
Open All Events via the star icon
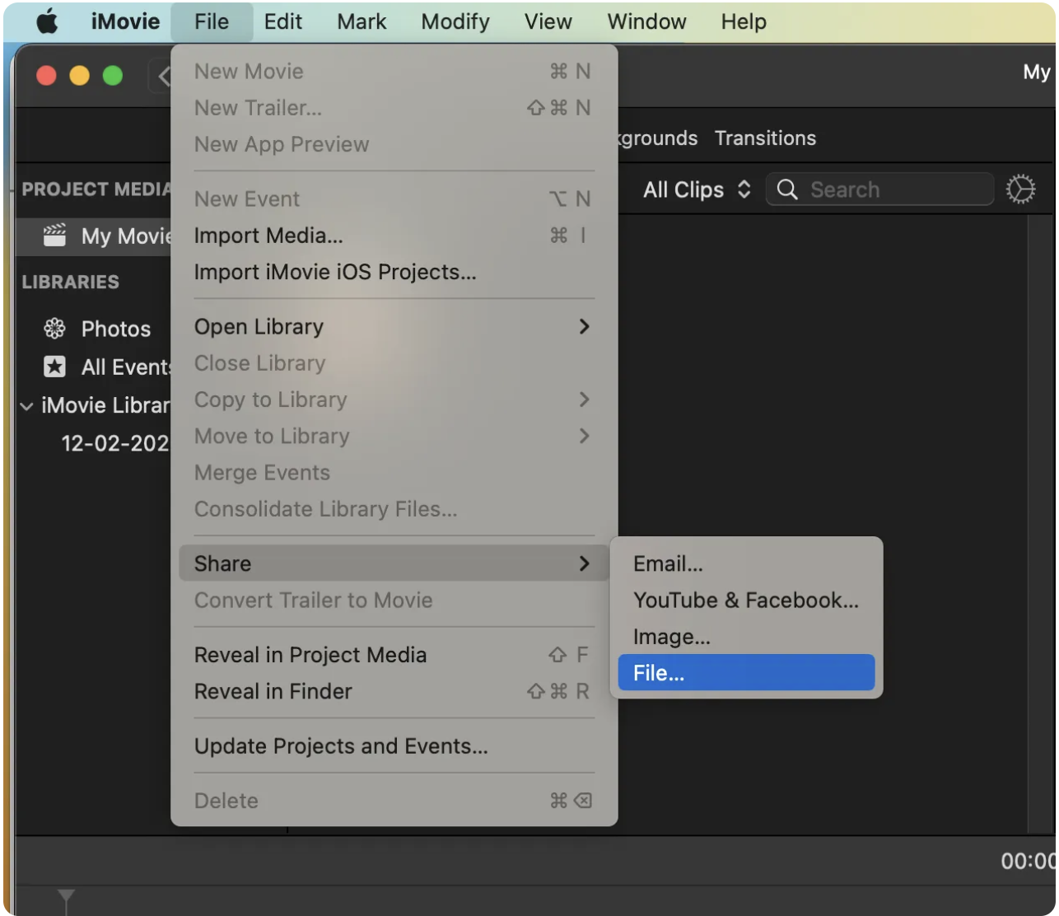54,367
